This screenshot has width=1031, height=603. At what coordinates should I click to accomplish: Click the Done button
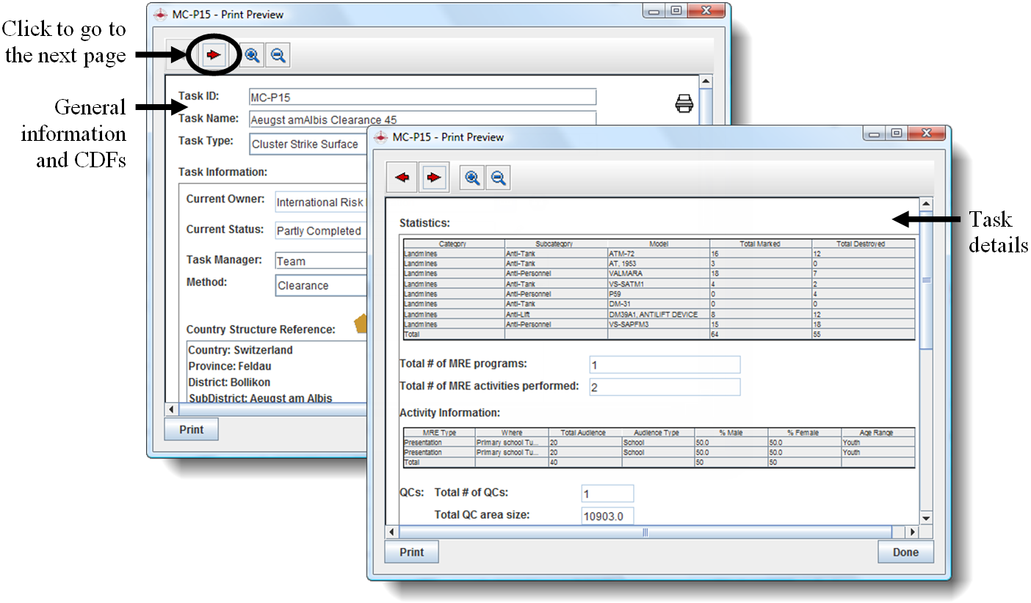905,552
